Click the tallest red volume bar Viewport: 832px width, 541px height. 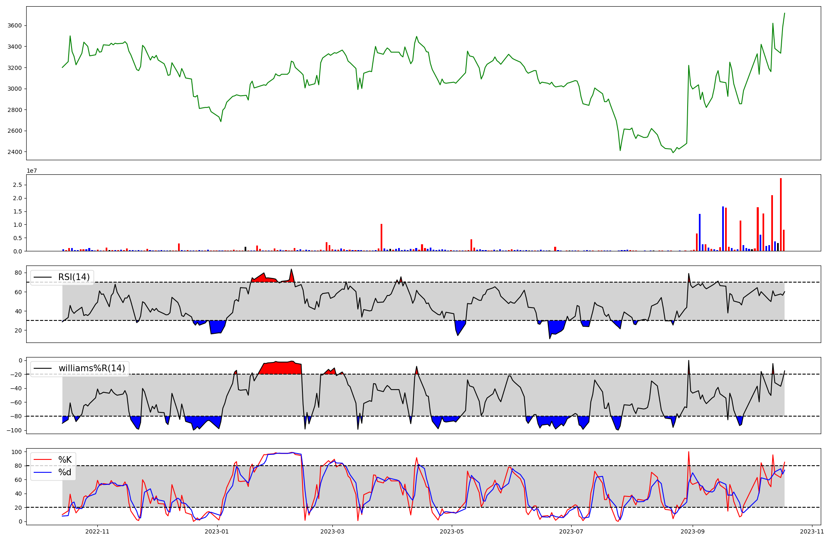point(781,214)
